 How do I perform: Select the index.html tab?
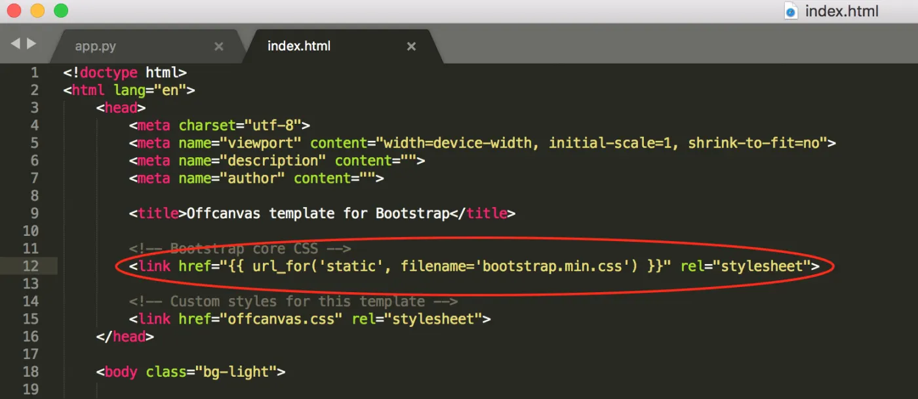[298, 47]
